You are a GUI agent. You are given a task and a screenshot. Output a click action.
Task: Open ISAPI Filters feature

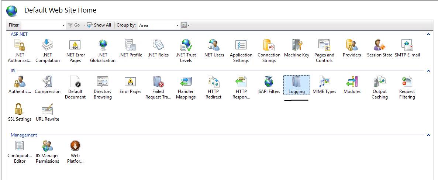click(x=269, y=85)
